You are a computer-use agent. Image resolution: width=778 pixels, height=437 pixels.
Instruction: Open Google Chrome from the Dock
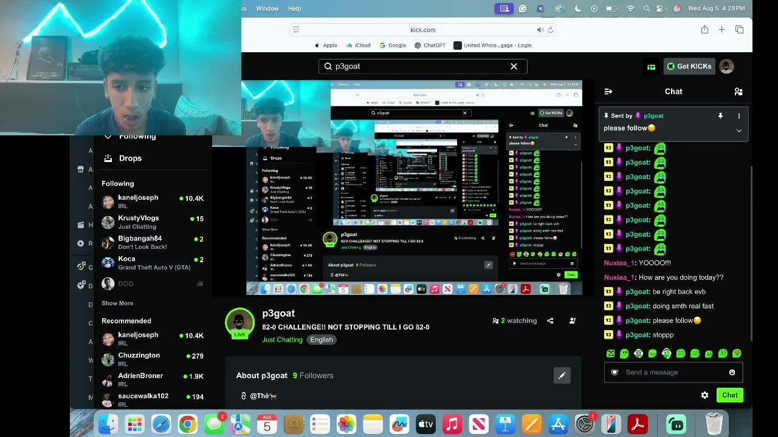[187, 424]
